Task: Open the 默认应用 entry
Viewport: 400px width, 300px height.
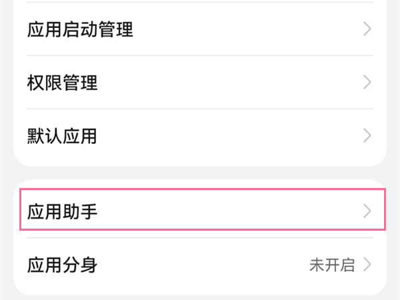Action: pyautogui.click(x=63, y=137)
